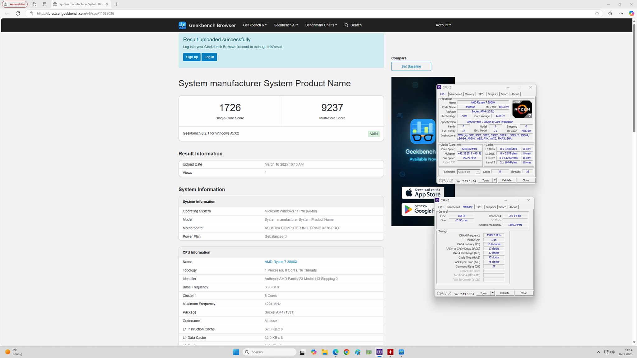Viewport: 637px width, 358px height.
Task: Open a new tab with plus
Action: [x=116, y=4]
